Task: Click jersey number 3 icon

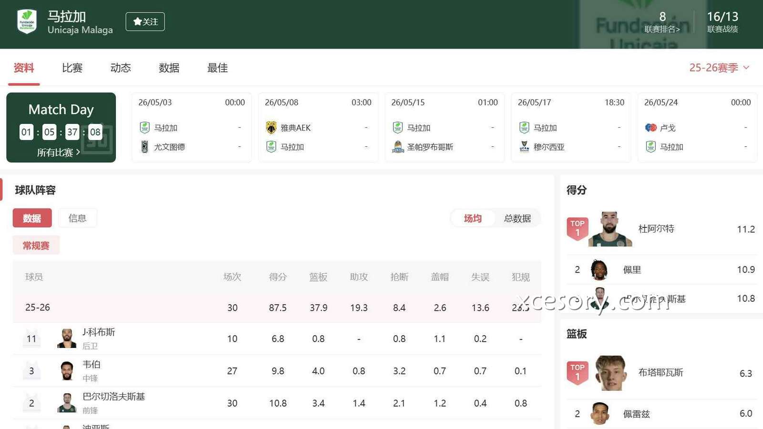Action: coord(31,370)
